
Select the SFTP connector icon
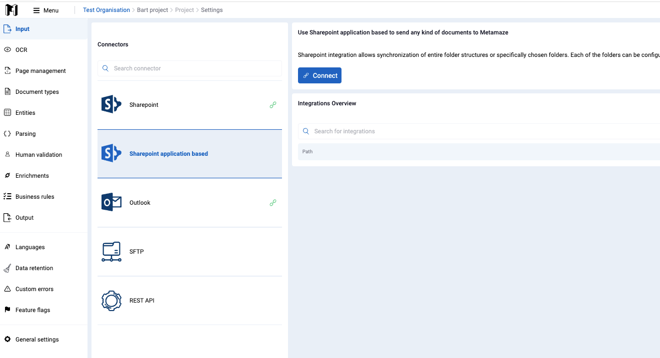pos(111,252)
